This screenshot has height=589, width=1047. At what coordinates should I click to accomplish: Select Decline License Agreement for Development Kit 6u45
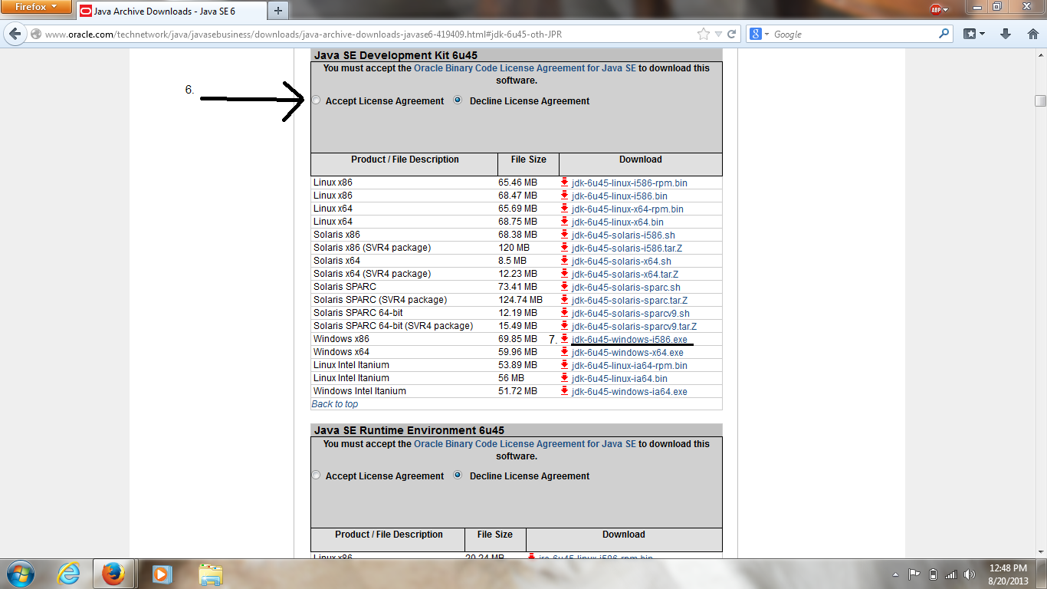click(458, 100)
